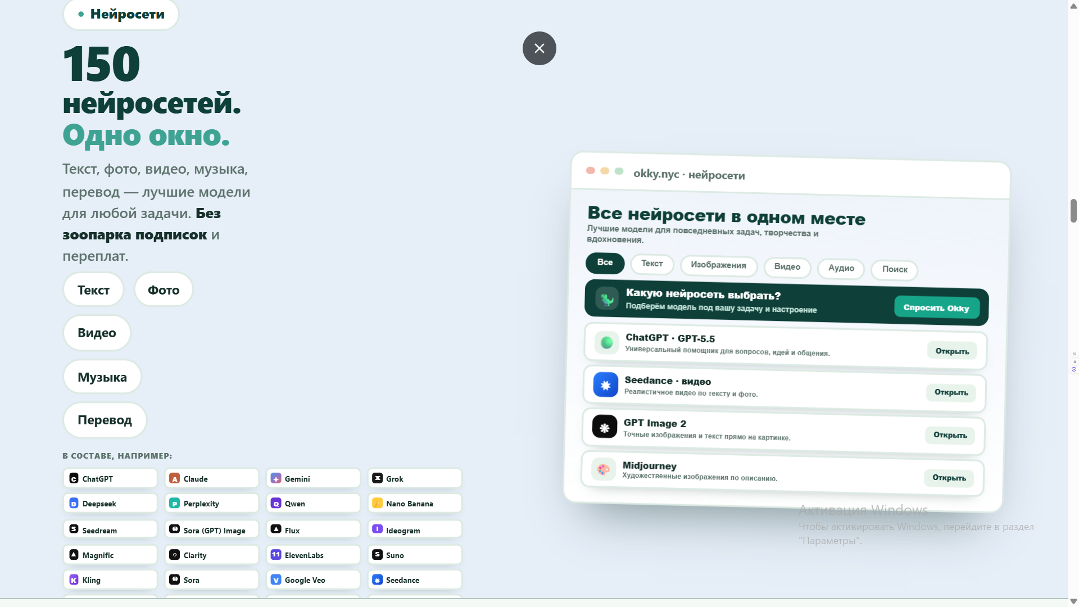Select the "Перевод" category pill

click(x=105, y=420)
